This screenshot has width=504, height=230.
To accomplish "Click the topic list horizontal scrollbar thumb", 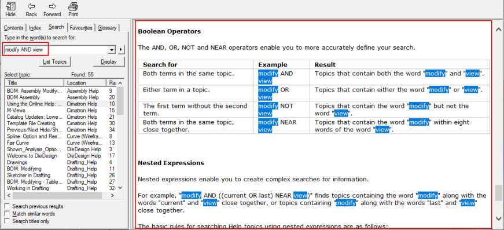I will pos(57,195).
